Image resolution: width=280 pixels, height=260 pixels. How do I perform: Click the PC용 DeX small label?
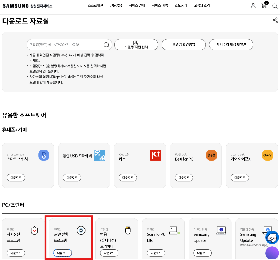click(x=181, y=154)
